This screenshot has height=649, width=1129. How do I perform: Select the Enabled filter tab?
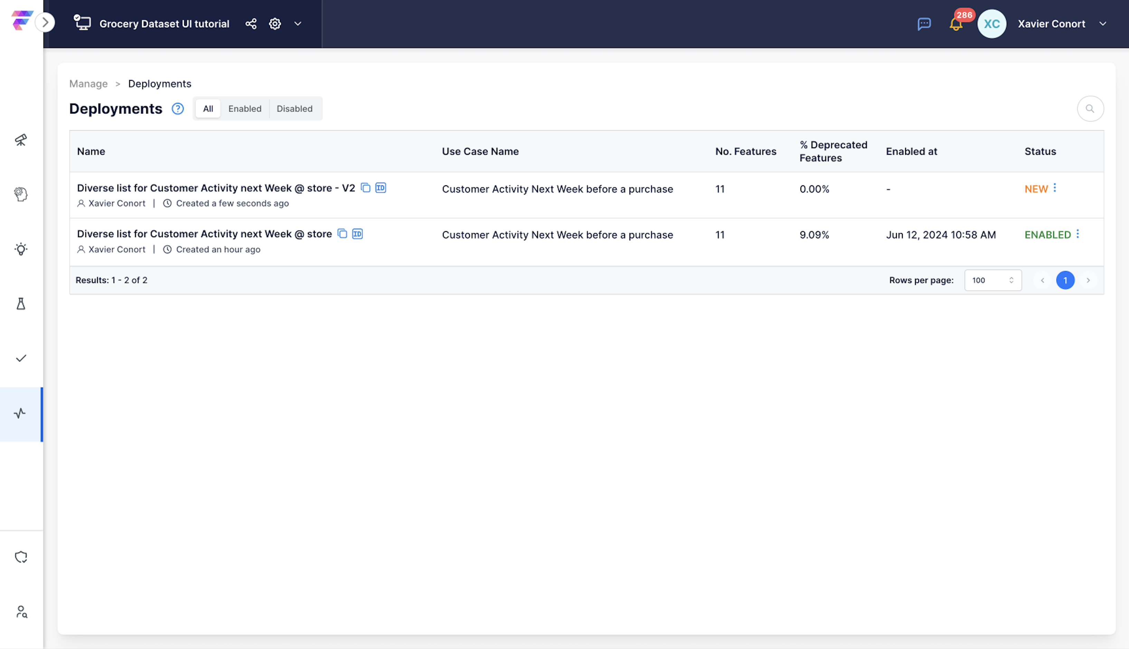coord(245,109)
